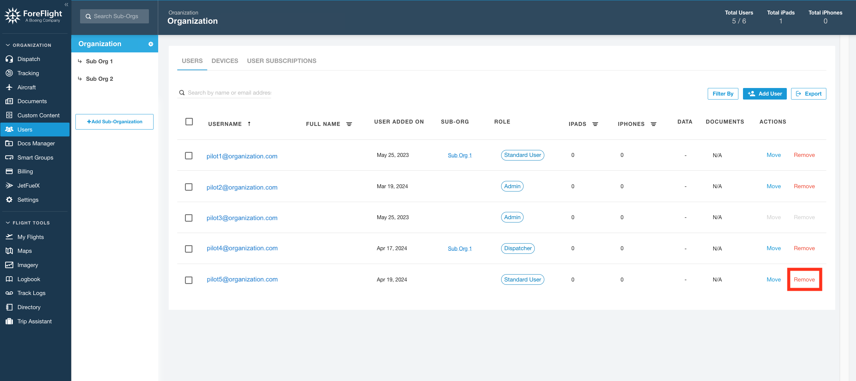Open Track Logs icon
This screenshot has height=381, width=856.
click(9, 293)
